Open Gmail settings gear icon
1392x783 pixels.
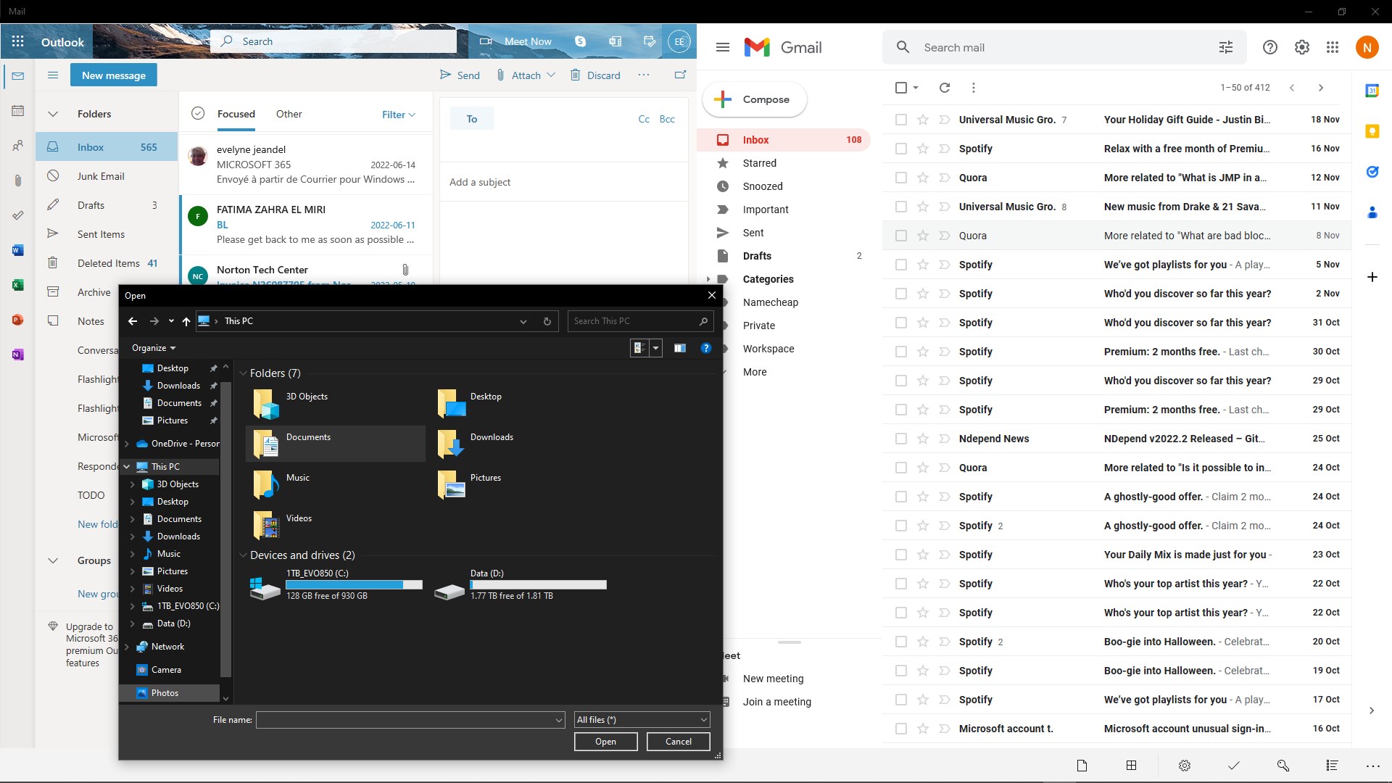click(1301, 46)
